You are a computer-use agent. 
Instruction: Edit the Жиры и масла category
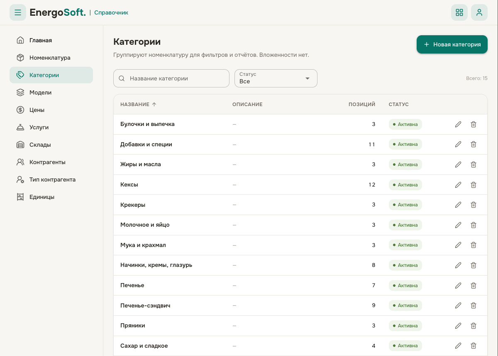tap(458, 165)
